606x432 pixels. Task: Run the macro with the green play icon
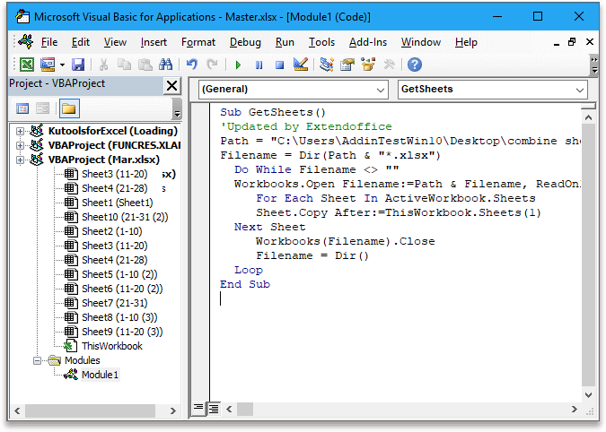tap(238, 65)
